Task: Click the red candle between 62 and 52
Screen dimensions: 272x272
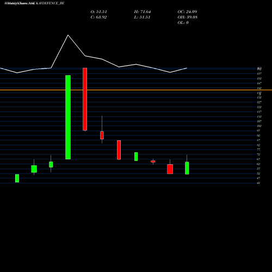Action: tap(170, 169)
